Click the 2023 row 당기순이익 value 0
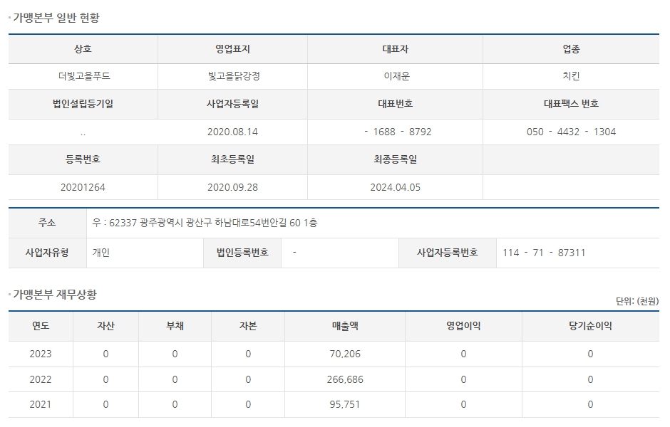The height and width of the screenshot is (427, 670). [x=590, y=354]
